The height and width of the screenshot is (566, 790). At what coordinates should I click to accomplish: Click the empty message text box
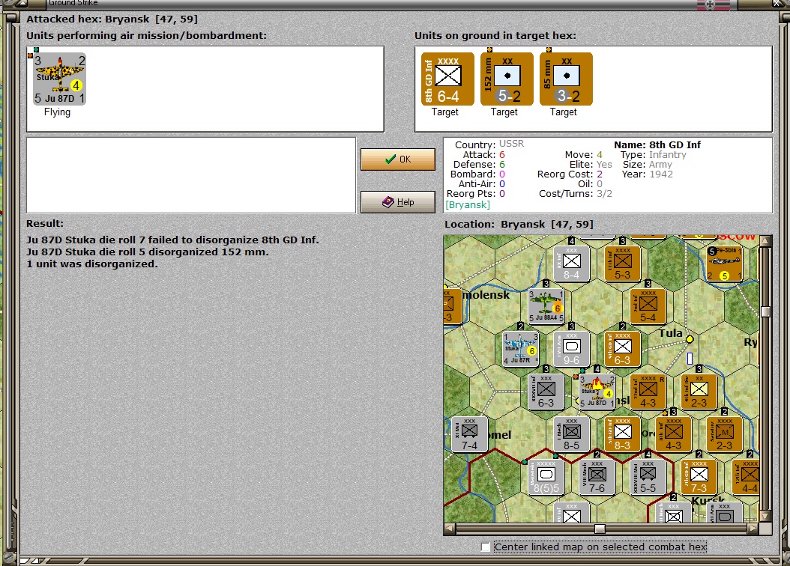191,176
